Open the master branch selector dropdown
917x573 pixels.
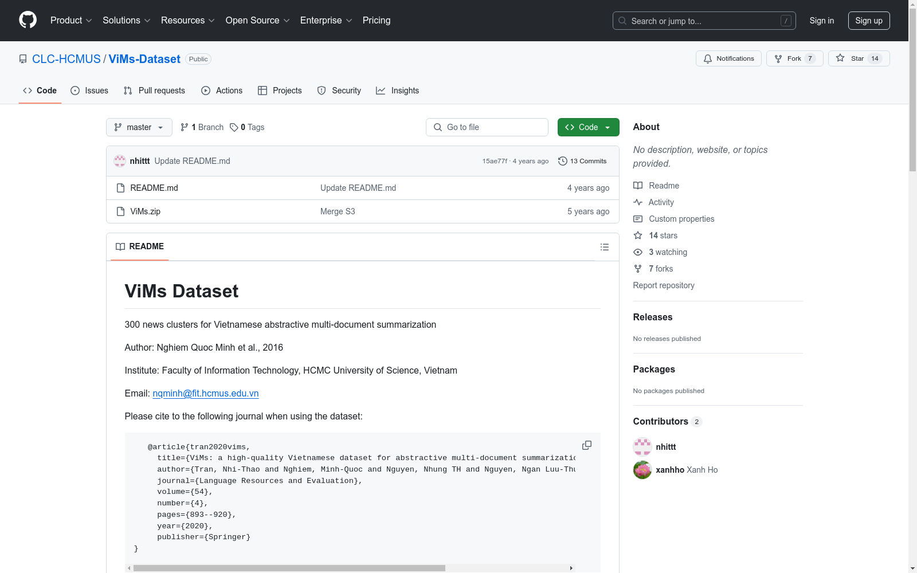tap(139, 127)
